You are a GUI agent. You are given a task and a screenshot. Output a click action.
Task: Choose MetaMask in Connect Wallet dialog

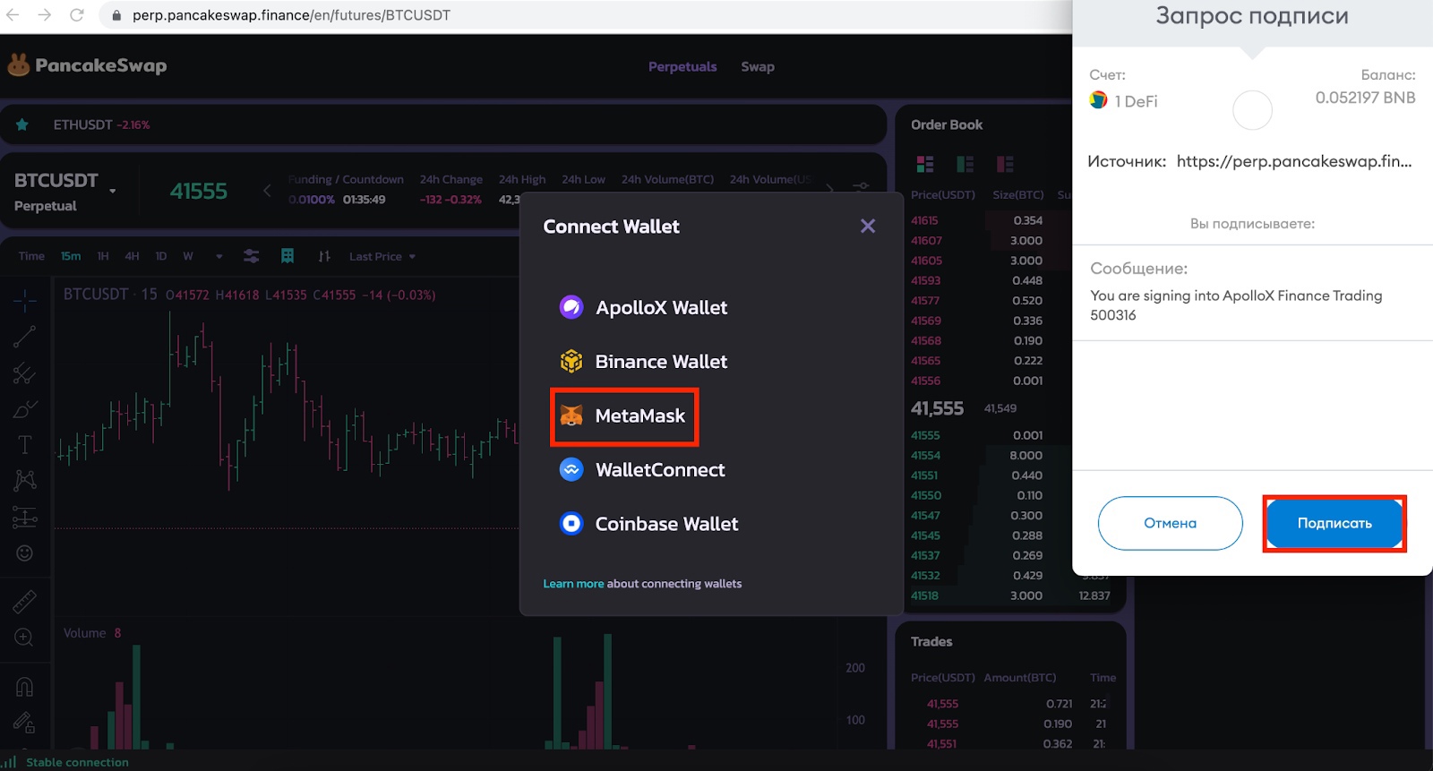624,416
